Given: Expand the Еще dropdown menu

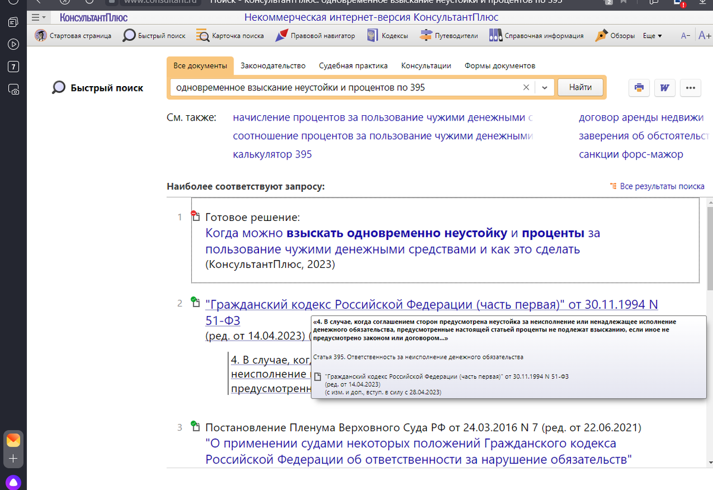Looking at the screenshot, I should (x=652, y=36).
